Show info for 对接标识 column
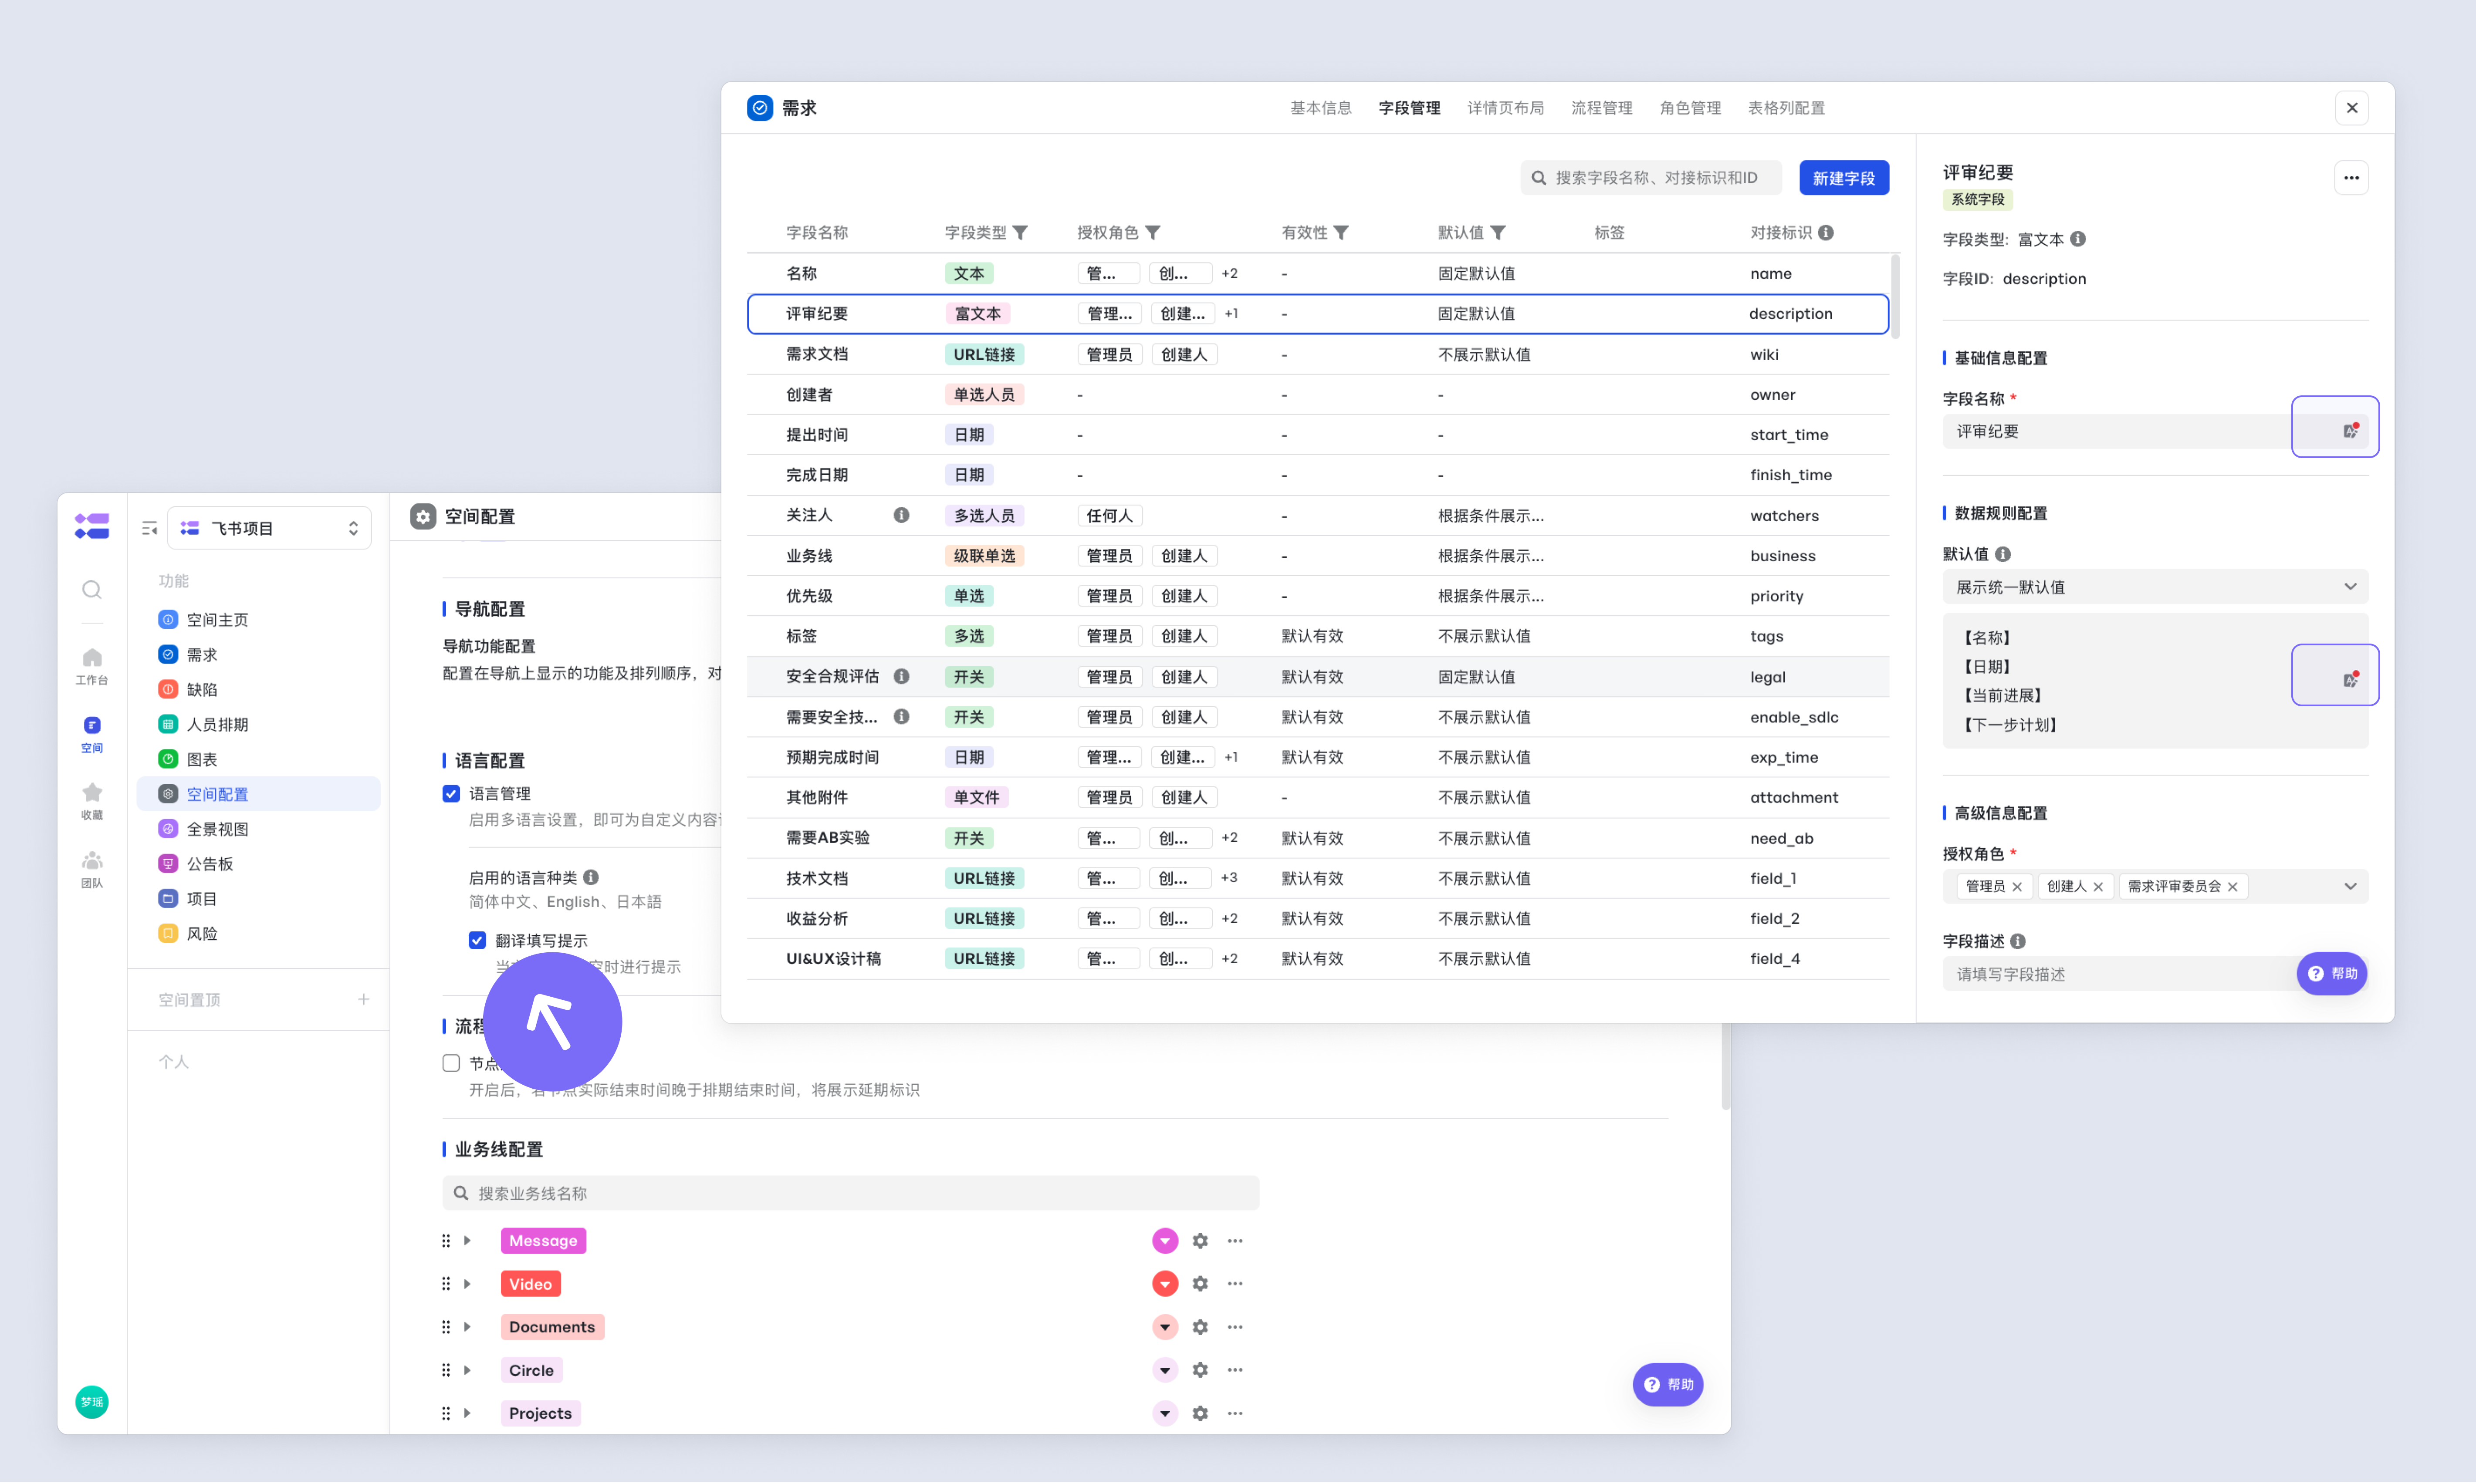Screen dimensions: 2476x1484 (1826, 233)
